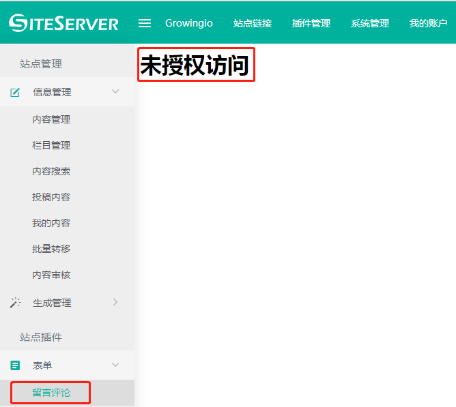Screen dimensions: 456x407
Task: Click the 生成管理 magic wand icon
Action: 15,303
